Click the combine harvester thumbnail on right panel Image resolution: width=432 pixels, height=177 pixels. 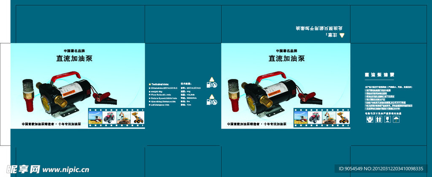pyautogui.click(x=300, y=117)
